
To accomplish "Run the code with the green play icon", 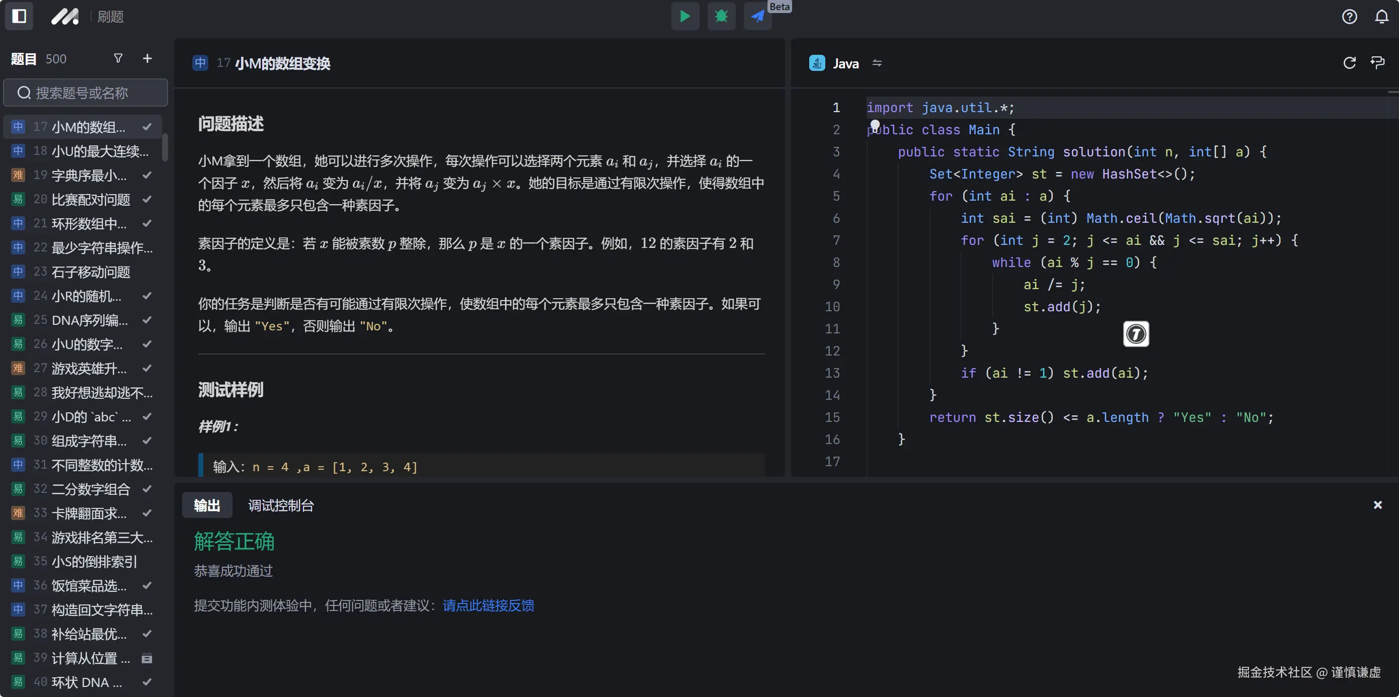I will [685, 16].
